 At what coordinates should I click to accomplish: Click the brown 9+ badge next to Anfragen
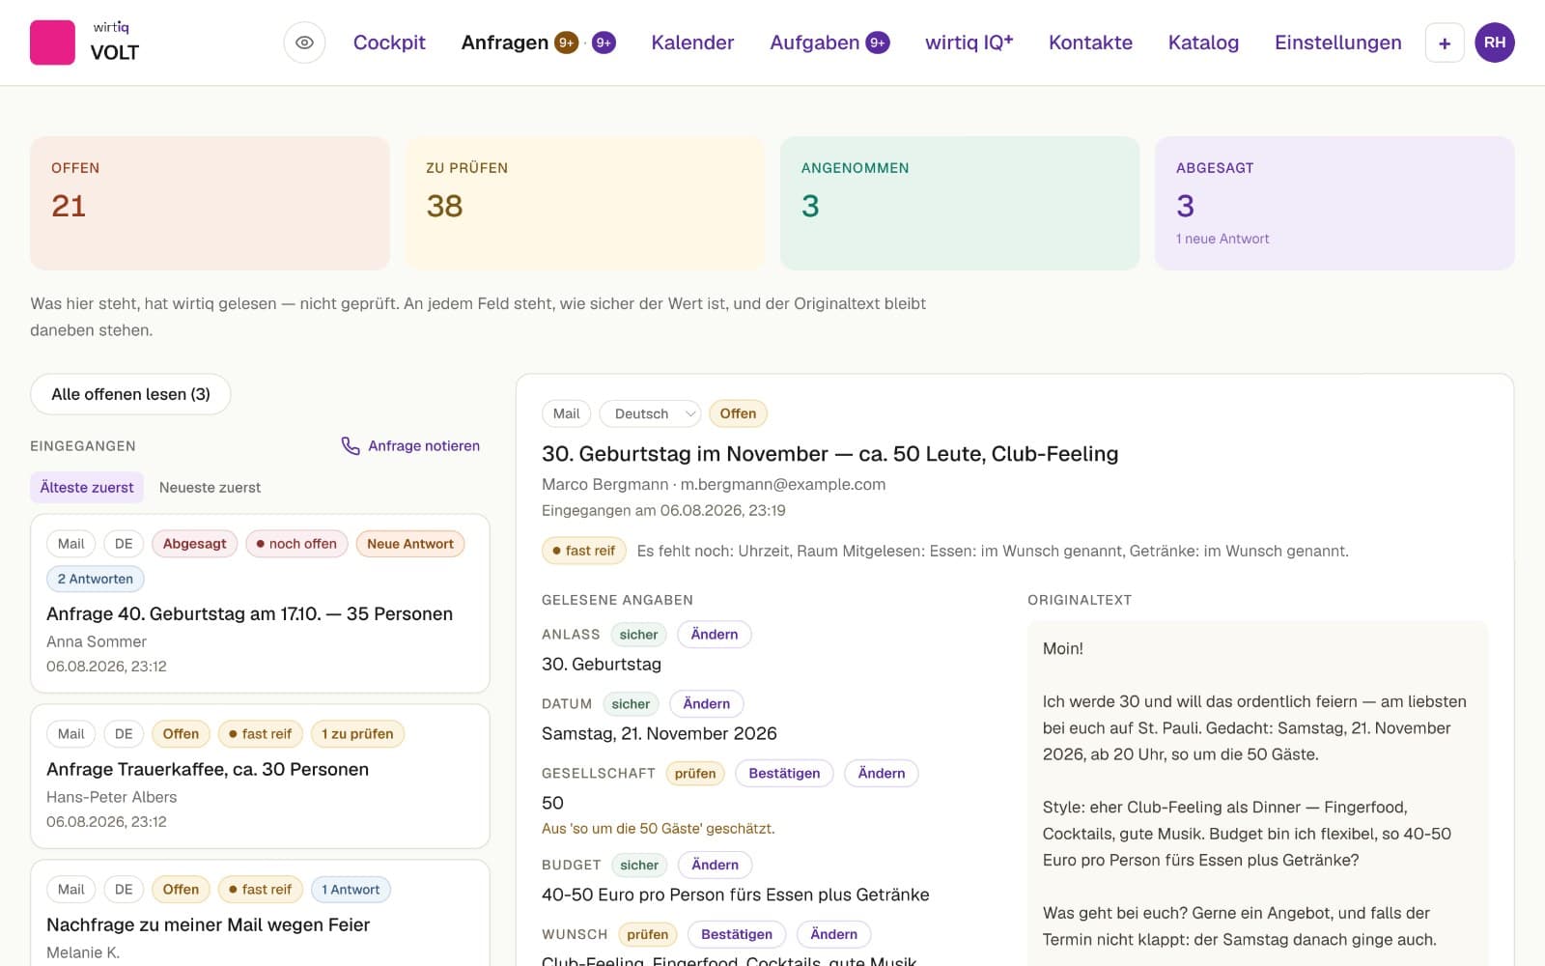(566, 43)
